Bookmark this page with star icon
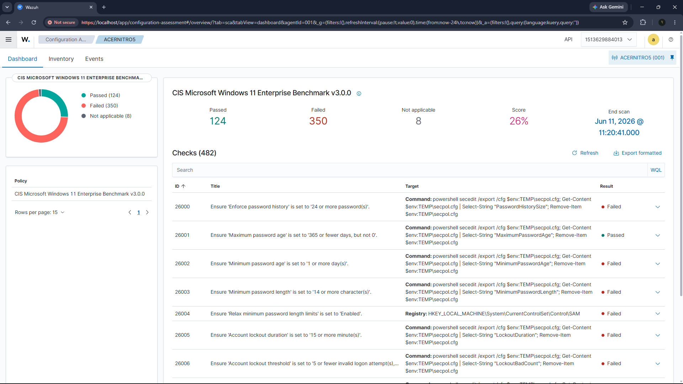The image size is (683, 384). (625, 22)
